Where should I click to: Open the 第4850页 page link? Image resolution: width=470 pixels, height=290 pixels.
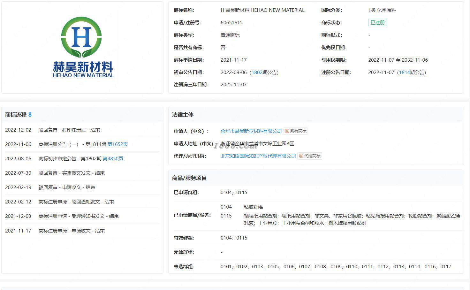pyautogui.click(x=113, y=159)
